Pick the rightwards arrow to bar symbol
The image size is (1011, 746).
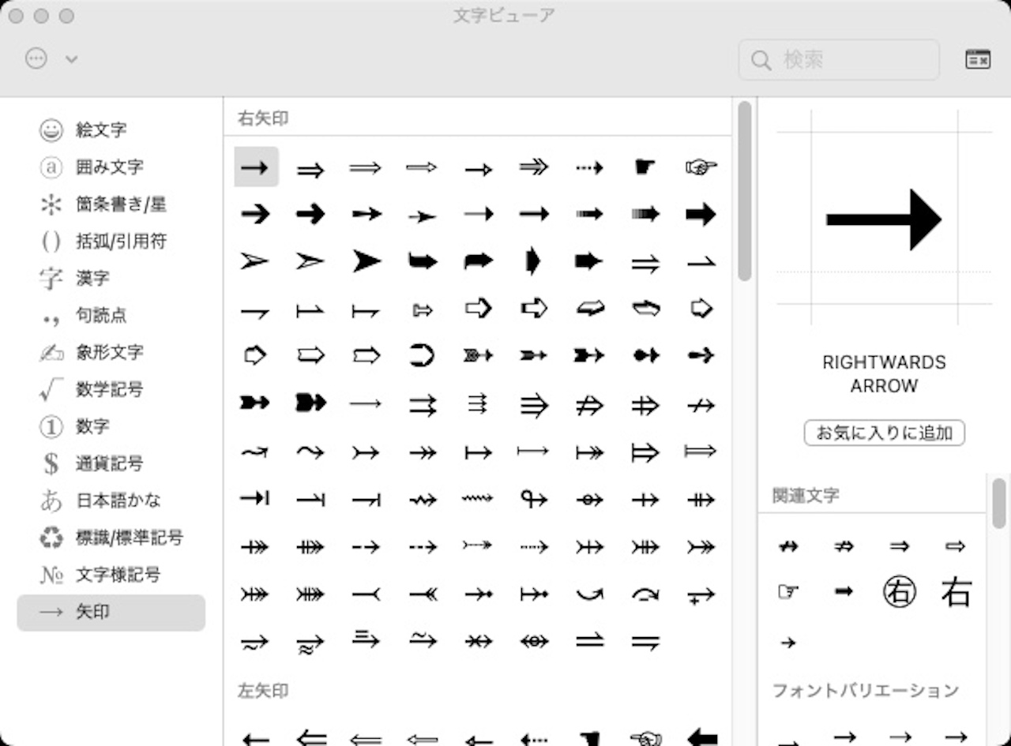(x=254, y=499)
